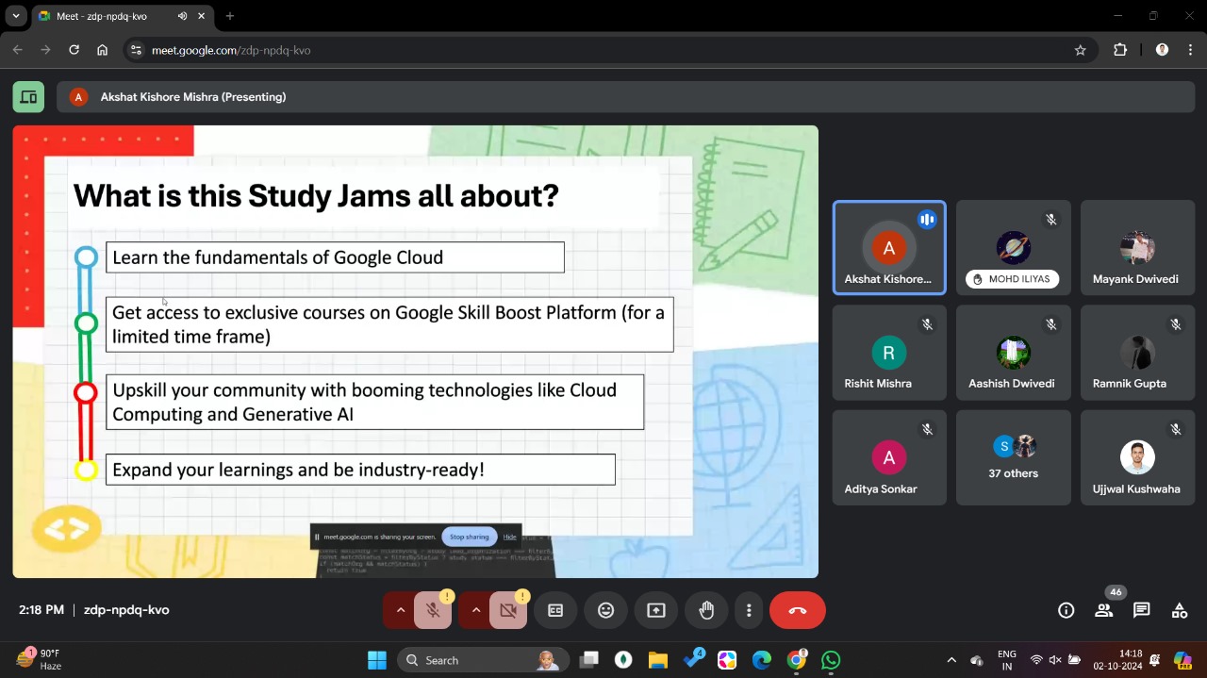Open the in-call chat panel
Viewport: 1207px width, 678px height.
(x=1142, y=610)
